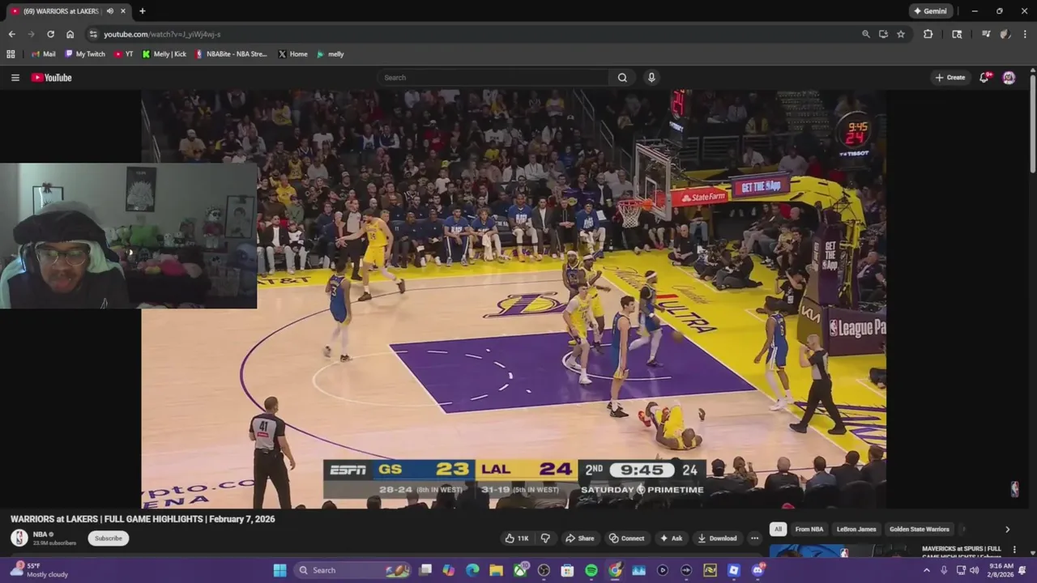
Task: Select the From NBA filter chip
Action: (x=809, y=530)
